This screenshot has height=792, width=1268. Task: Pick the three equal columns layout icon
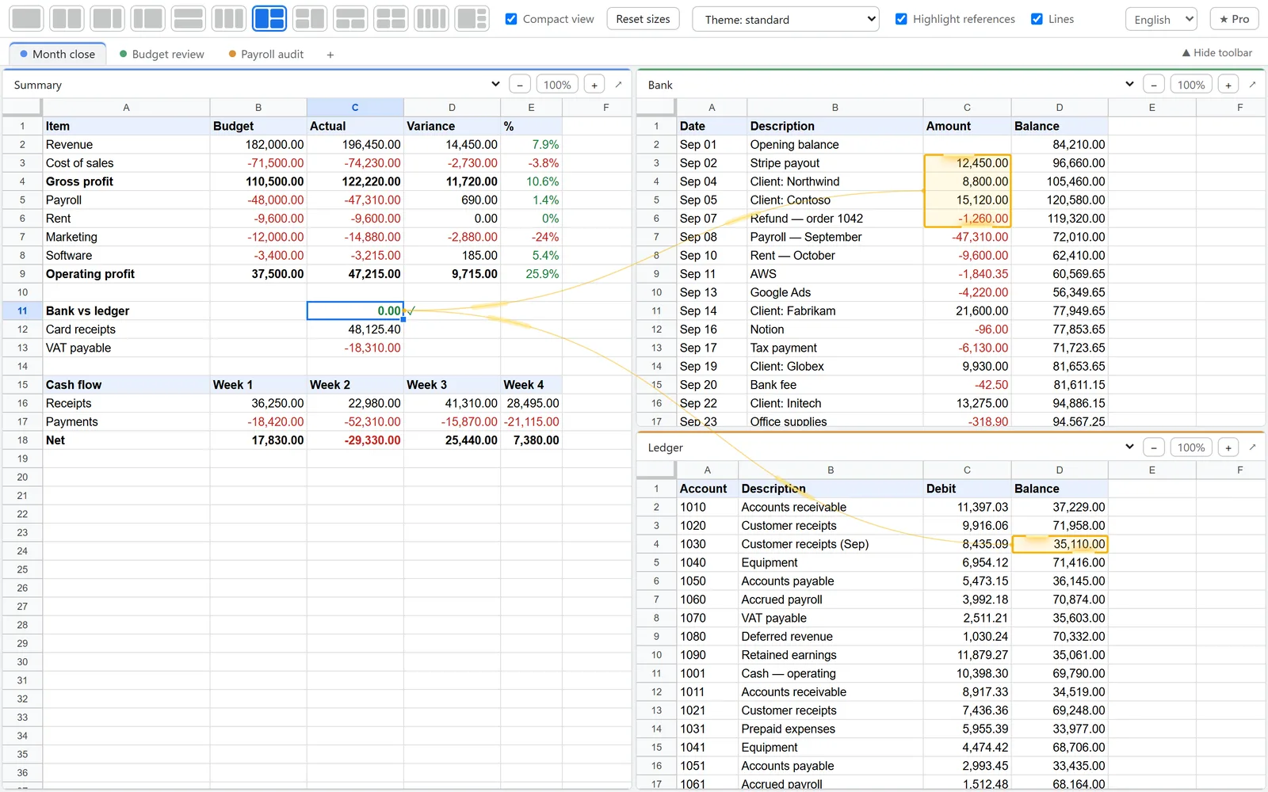tap(228, 18)
